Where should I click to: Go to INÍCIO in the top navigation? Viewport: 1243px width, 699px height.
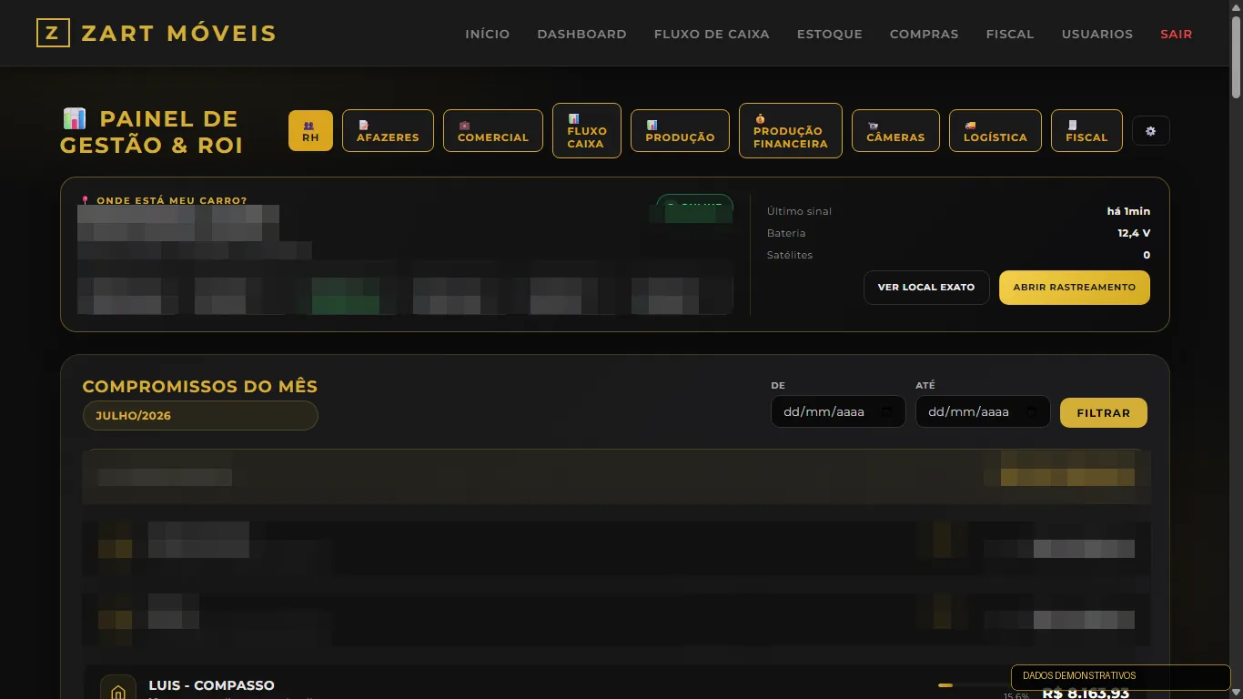click(488, 34)
